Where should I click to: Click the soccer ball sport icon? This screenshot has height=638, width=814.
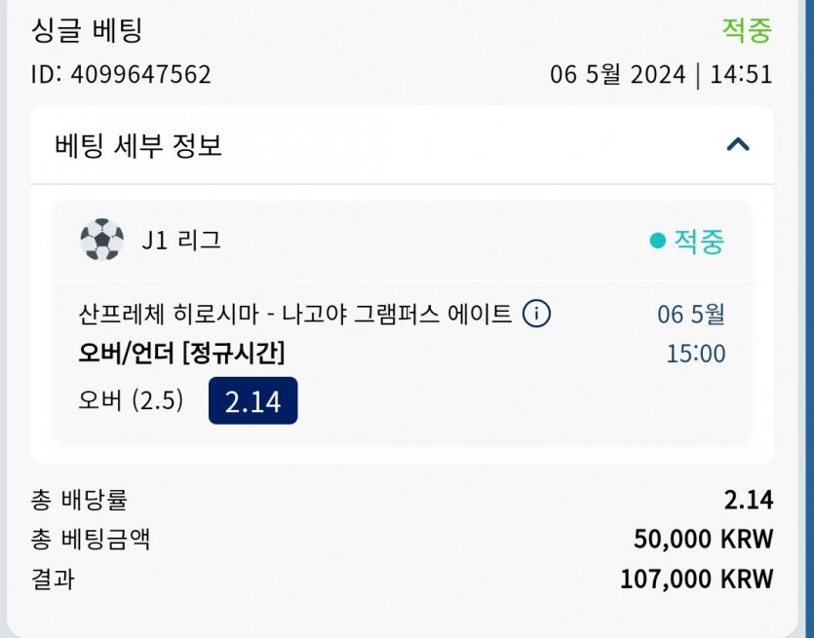101,239
